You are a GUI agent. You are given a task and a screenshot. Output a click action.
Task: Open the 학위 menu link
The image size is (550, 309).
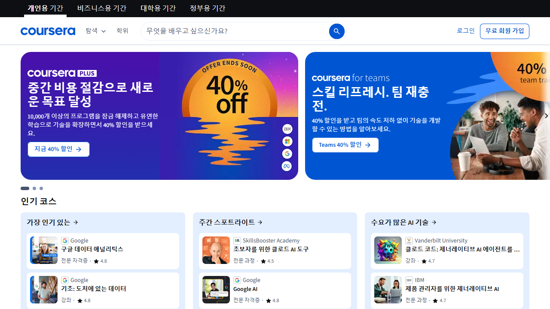click(x=122, y=31)
